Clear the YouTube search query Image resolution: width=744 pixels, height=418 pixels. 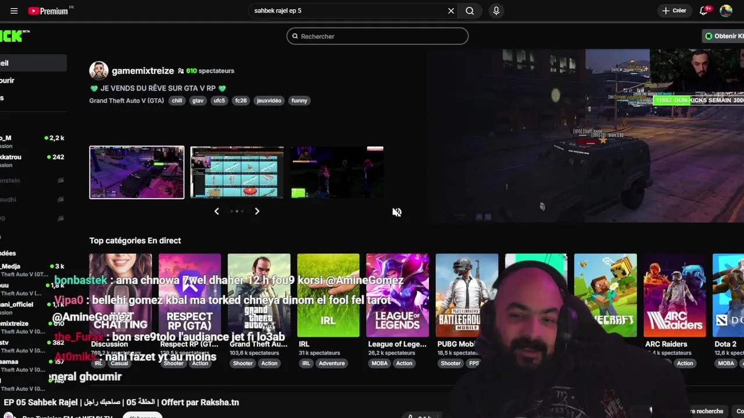click(x=450, y=10)
